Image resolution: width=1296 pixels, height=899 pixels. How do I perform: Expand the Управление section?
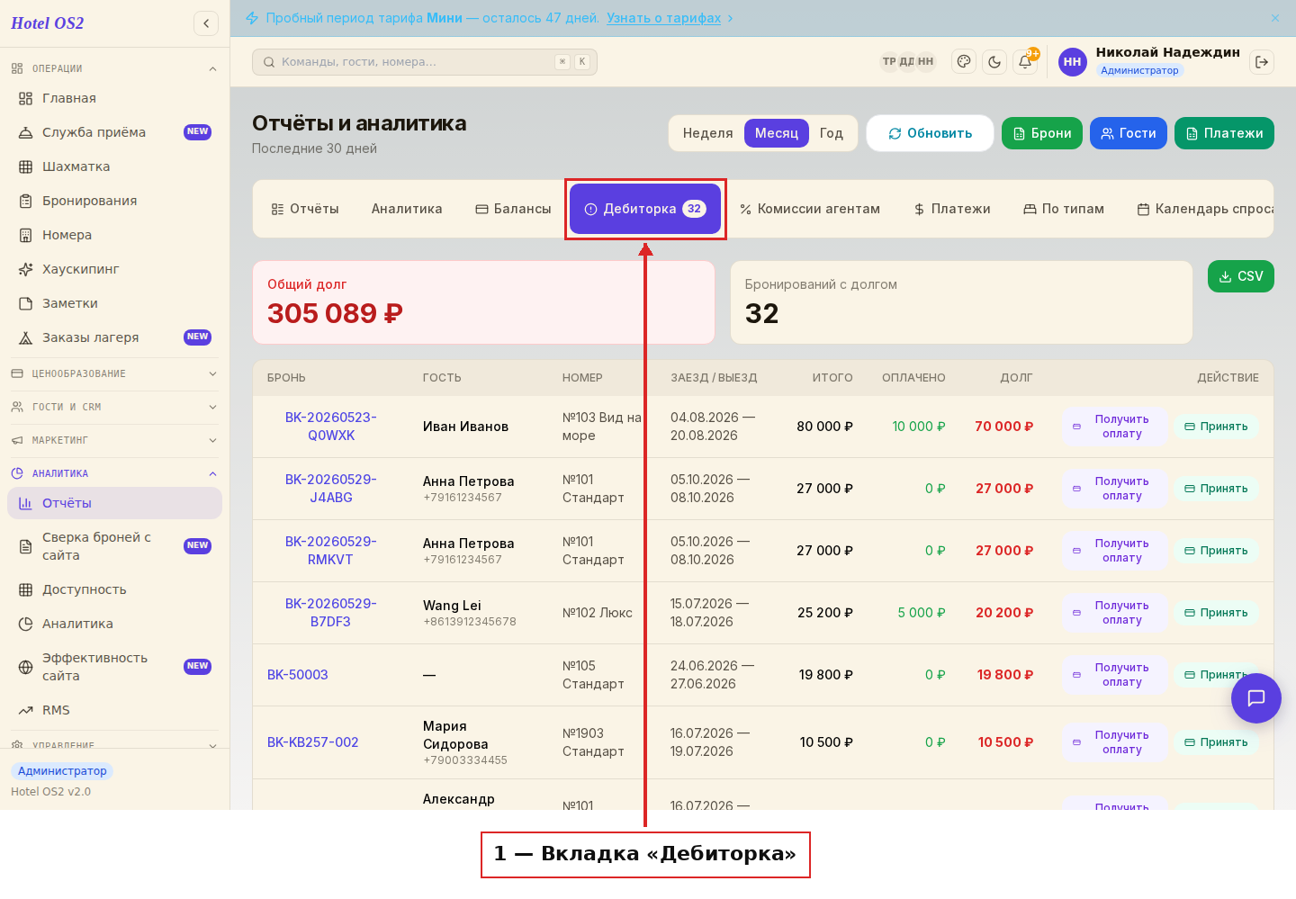tap(115, 743)
